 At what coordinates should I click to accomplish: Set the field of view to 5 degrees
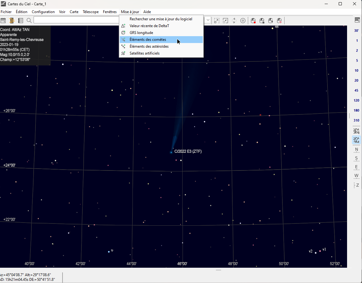pyautogui.click(x=357, y=60)
